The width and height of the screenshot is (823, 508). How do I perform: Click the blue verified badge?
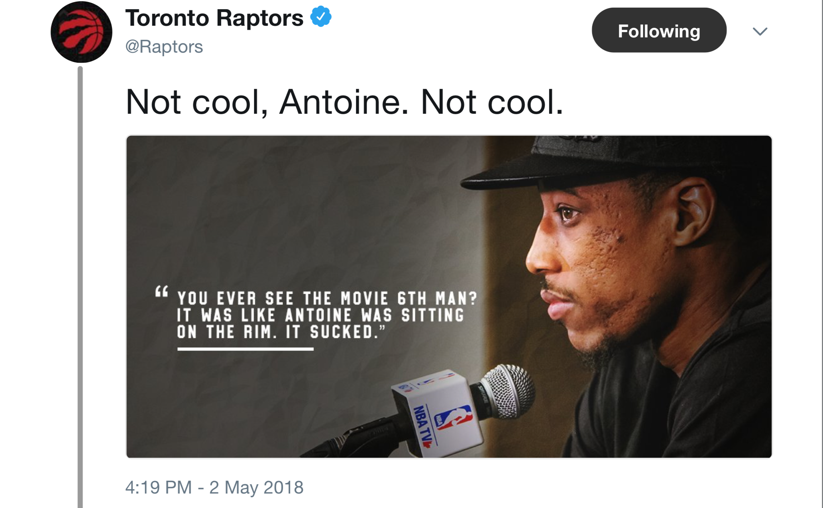pos(321,17)
